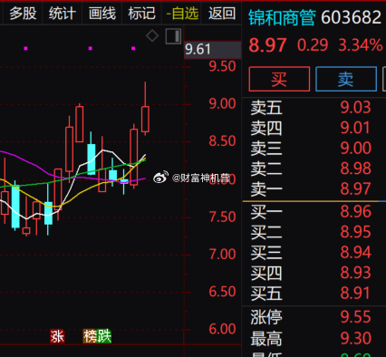Viewport: 386px width, 357px height.
Task: Click the current price 8.97 in the header
Action: (x=267, y=45)
